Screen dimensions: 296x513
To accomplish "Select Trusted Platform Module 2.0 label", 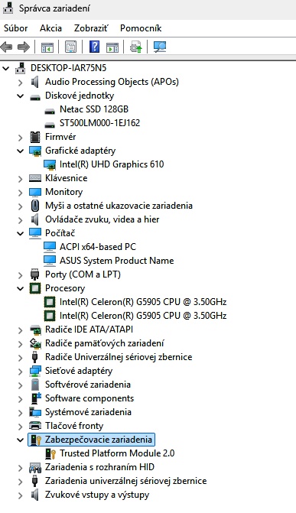I will (117, 453).
